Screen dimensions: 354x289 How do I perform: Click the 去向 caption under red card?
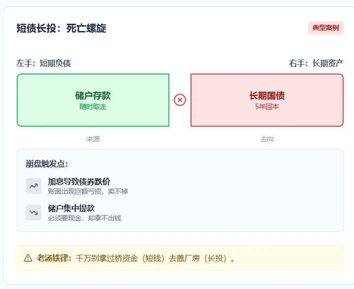pos(267,140)
